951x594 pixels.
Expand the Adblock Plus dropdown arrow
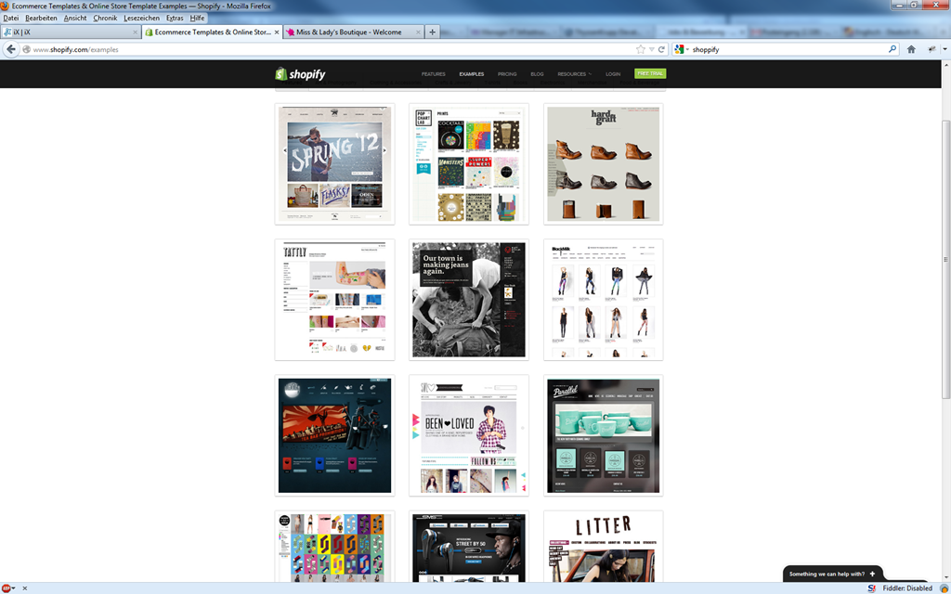(13, 588)
